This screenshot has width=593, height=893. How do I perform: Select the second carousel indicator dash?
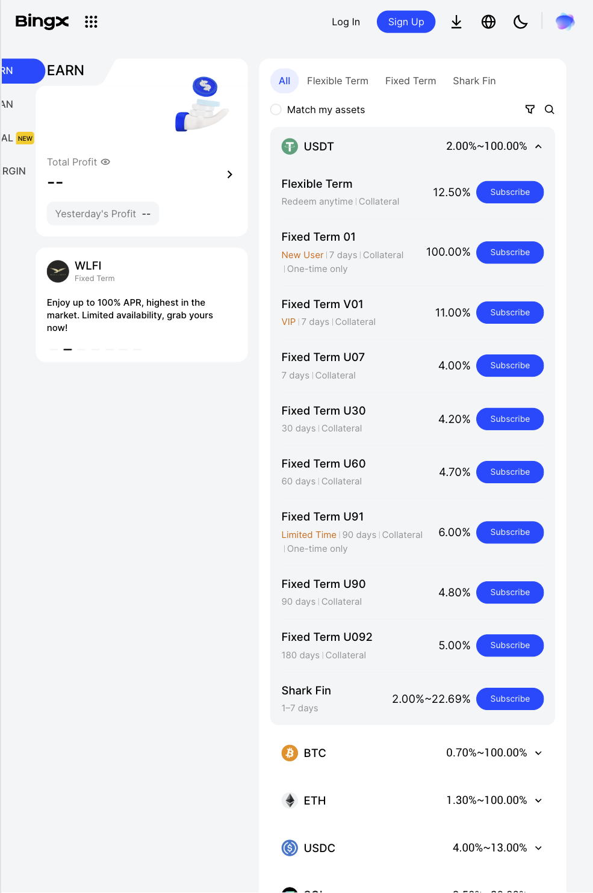coord(68,349)
